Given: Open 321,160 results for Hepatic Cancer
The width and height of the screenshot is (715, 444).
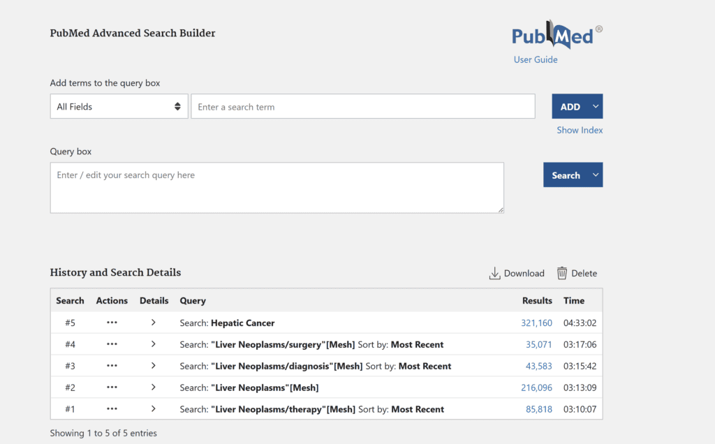Looking at the screenshot, I should pyautogui.click(x=536, y=323).
